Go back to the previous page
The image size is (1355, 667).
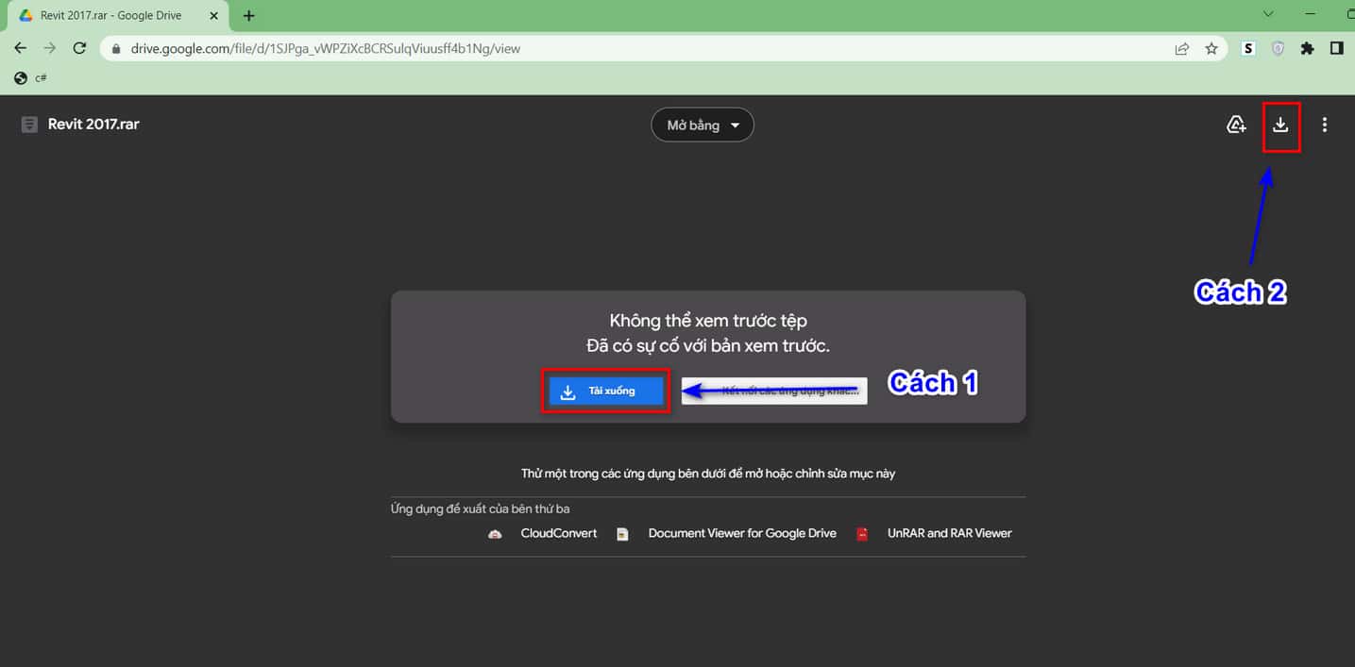tap(21, 48)
